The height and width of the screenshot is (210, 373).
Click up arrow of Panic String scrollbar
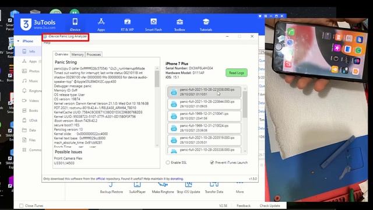pos(157,68)
